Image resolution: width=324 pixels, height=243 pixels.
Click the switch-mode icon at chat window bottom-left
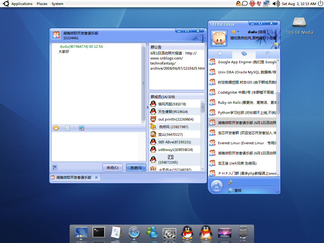pyautogui.click(x=54, y=167)
